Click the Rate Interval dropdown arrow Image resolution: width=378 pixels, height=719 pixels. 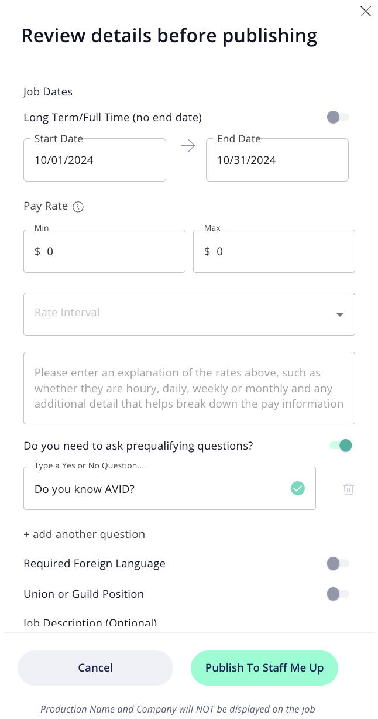tap(339, 314)
